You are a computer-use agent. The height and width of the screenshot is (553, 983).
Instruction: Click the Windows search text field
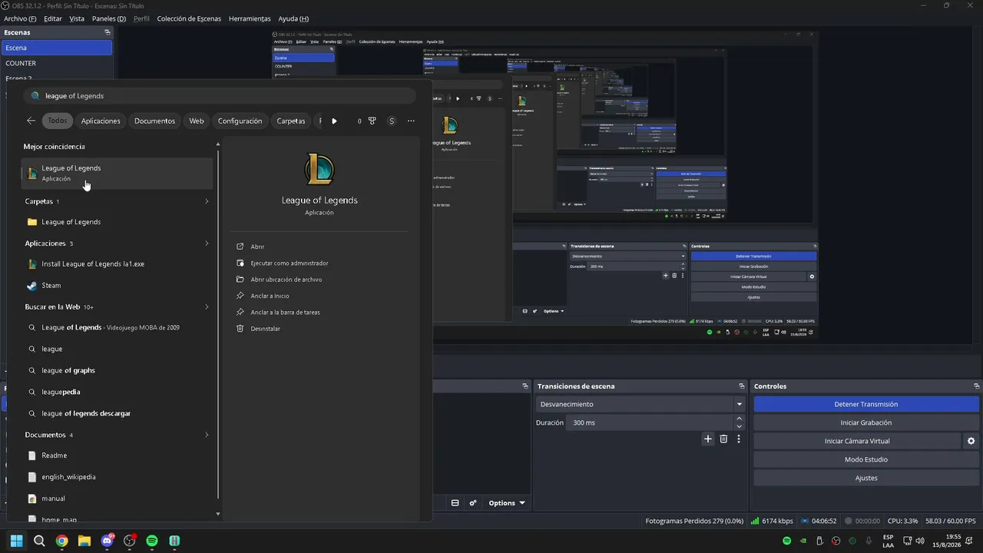220,96
